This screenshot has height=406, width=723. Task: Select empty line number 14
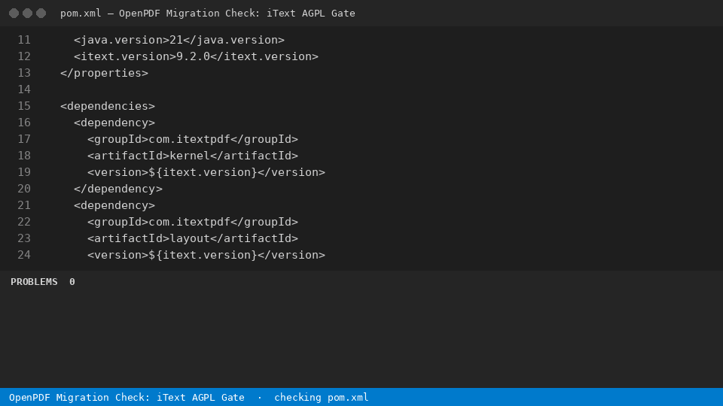tap(24, 89)
